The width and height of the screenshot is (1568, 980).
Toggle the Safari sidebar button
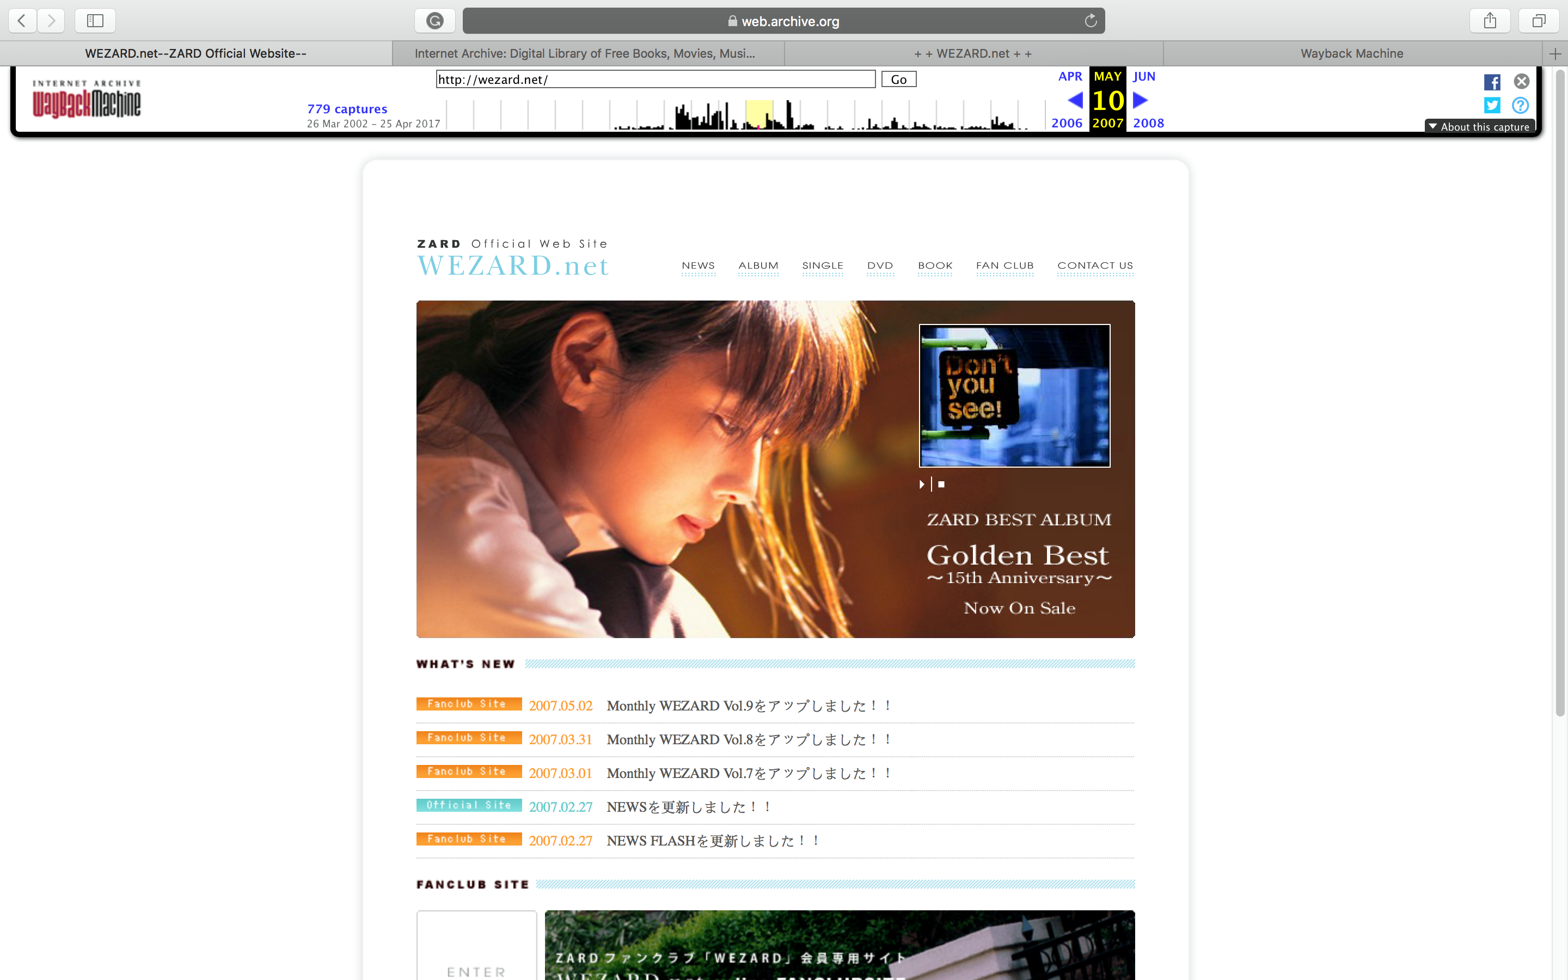coord(95,21)
